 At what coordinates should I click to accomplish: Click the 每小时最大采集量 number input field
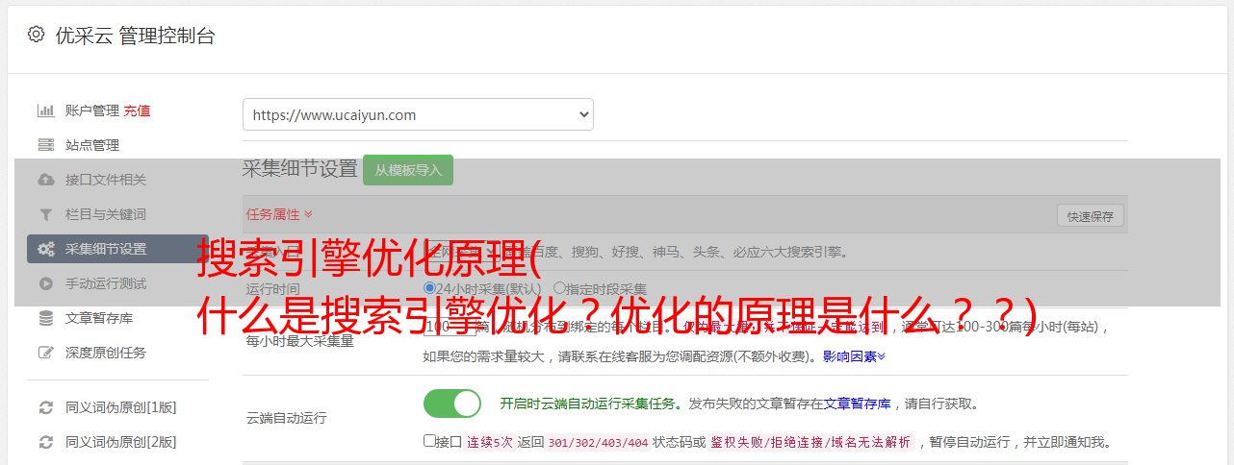click(450, 327)
